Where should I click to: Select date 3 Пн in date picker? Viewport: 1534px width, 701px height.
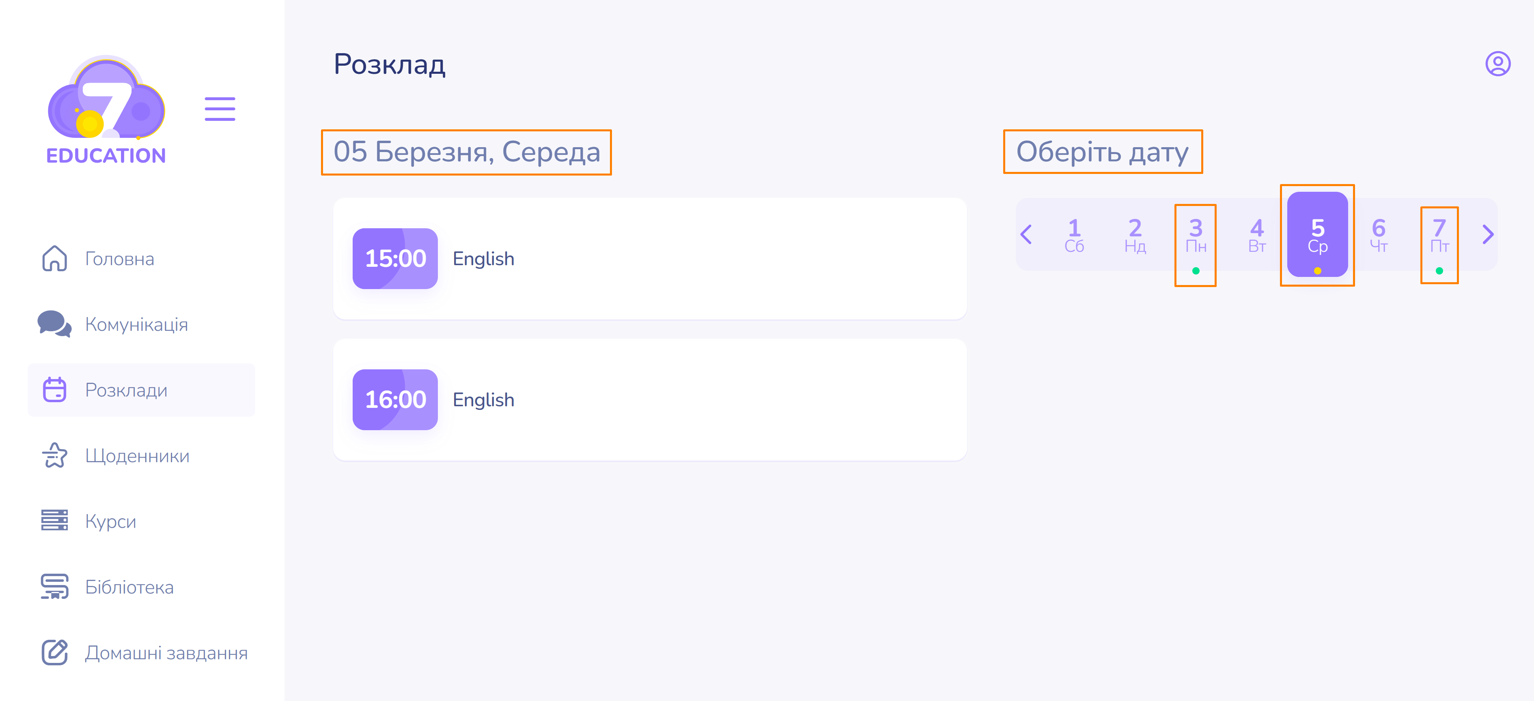pos(1195,236)
